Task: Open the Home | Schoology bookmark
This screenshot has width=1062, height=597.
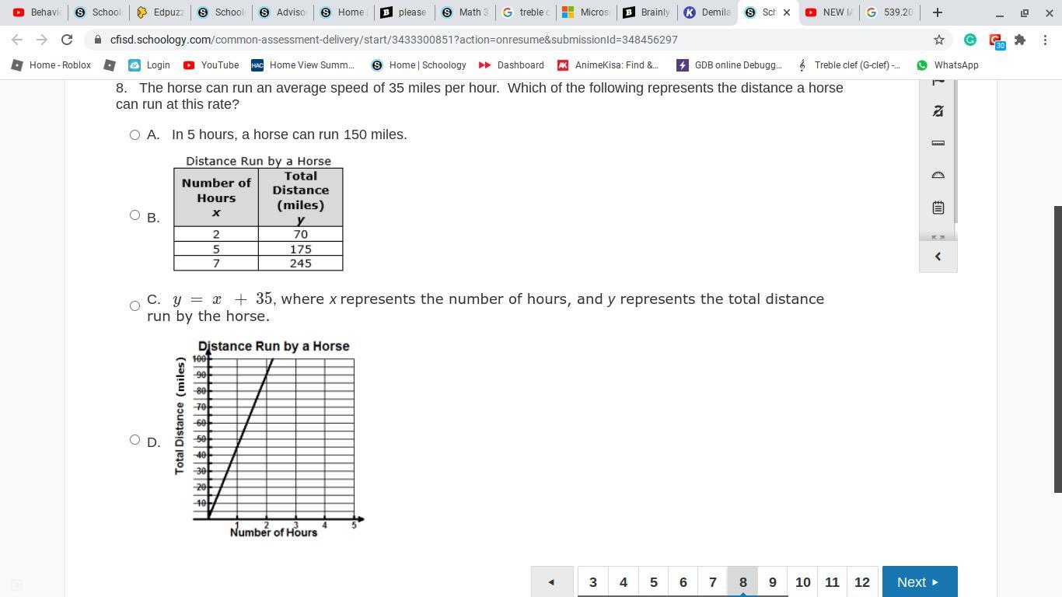Action: (x=419, y=65)
